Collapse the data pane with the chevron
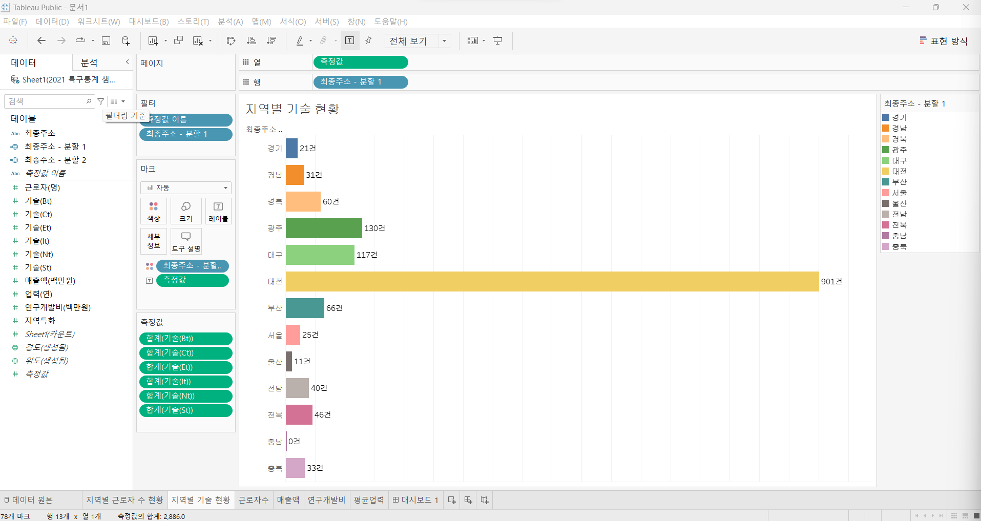Image resolution: width=981 pixels, height=521 pixels. pos(127,62)
